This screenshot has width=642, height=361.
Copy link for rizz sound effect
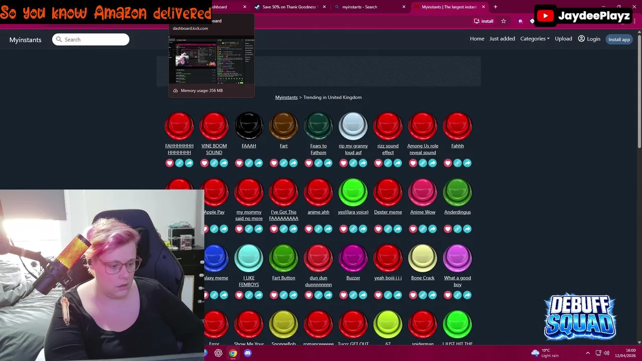tap(388, 163)
